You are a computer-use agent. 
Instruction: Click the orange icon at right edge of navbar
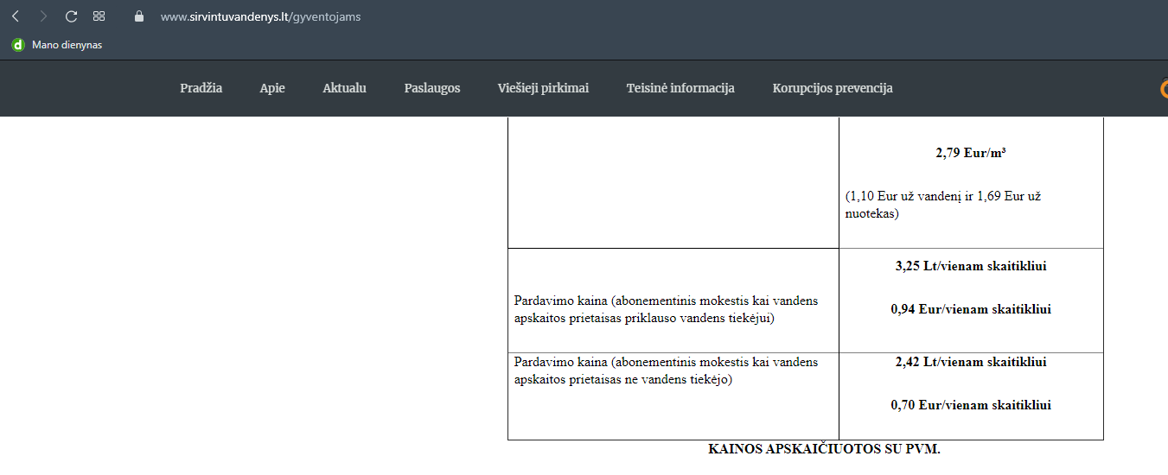1163,89
